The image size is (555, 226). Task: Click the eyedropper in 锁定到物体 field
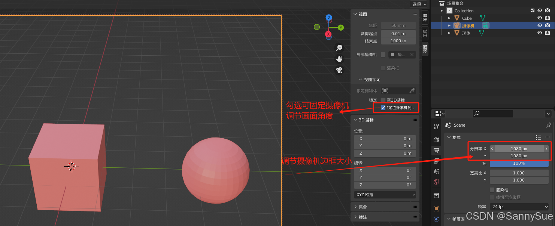[412, 91]
